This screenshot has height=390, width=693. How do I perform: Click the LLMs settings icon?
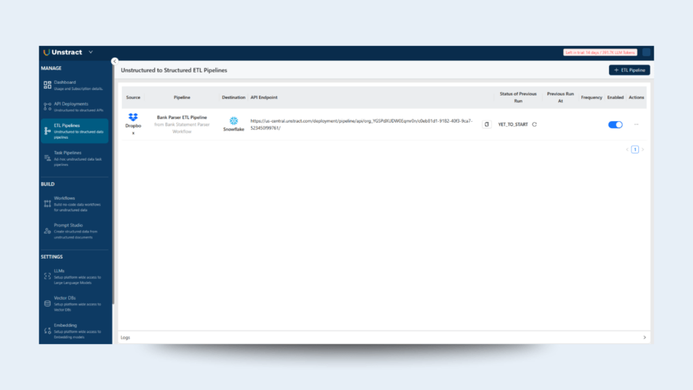[47, 276]
